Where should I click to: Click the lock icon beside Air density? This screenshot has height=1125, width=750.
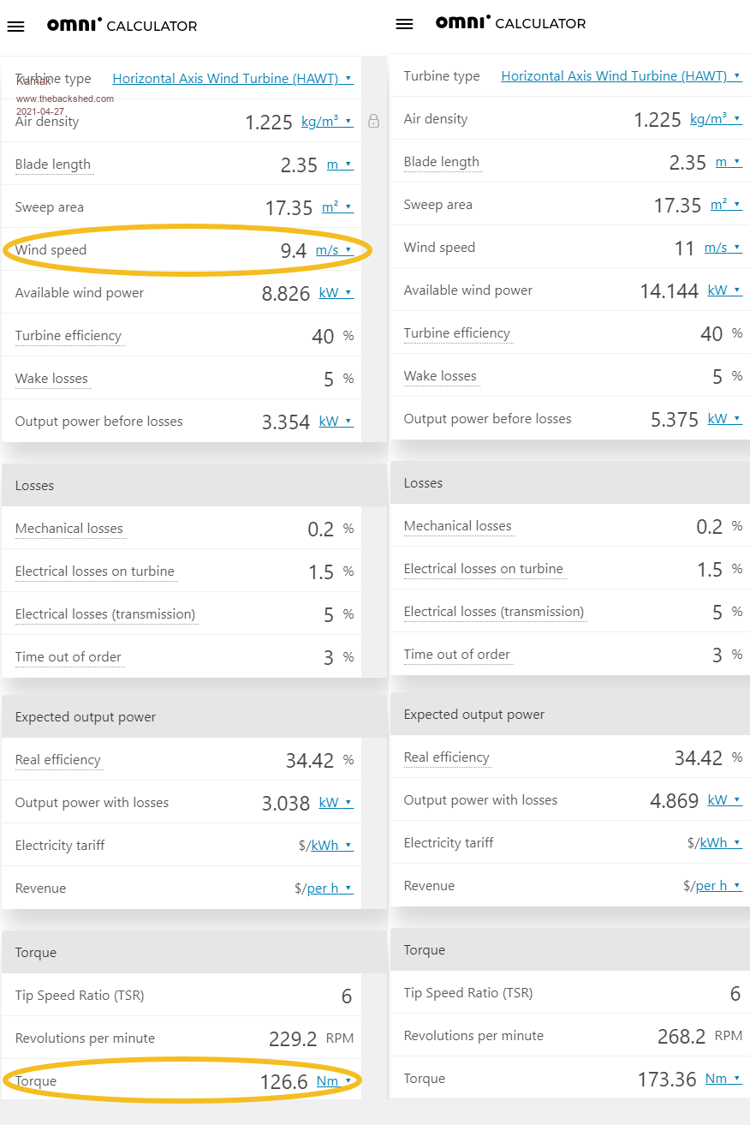point(373,122)
